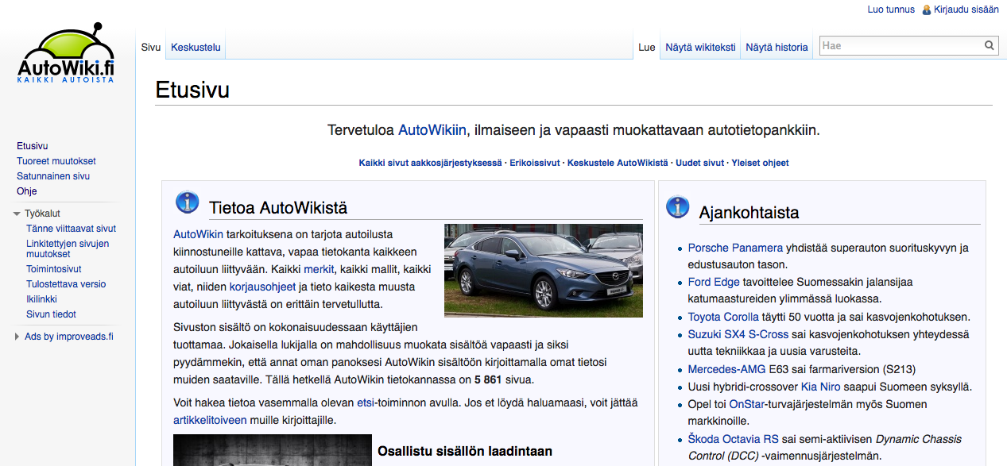Screen dimensions: 1007x466
Task: Open the OnStar article
Action: coord(746,404)
